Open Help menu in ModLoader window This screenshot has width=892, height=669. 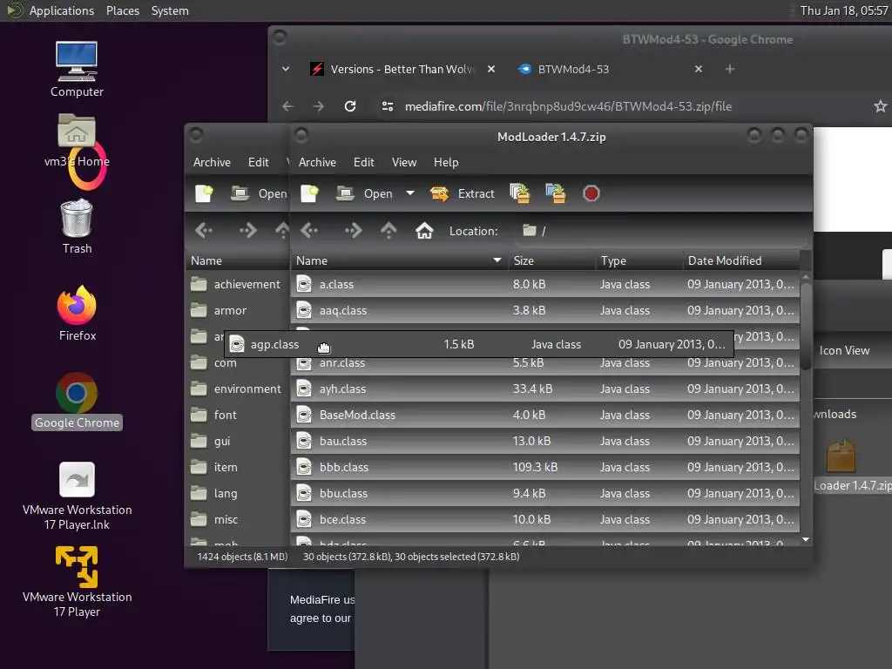[x=446, y=162]
